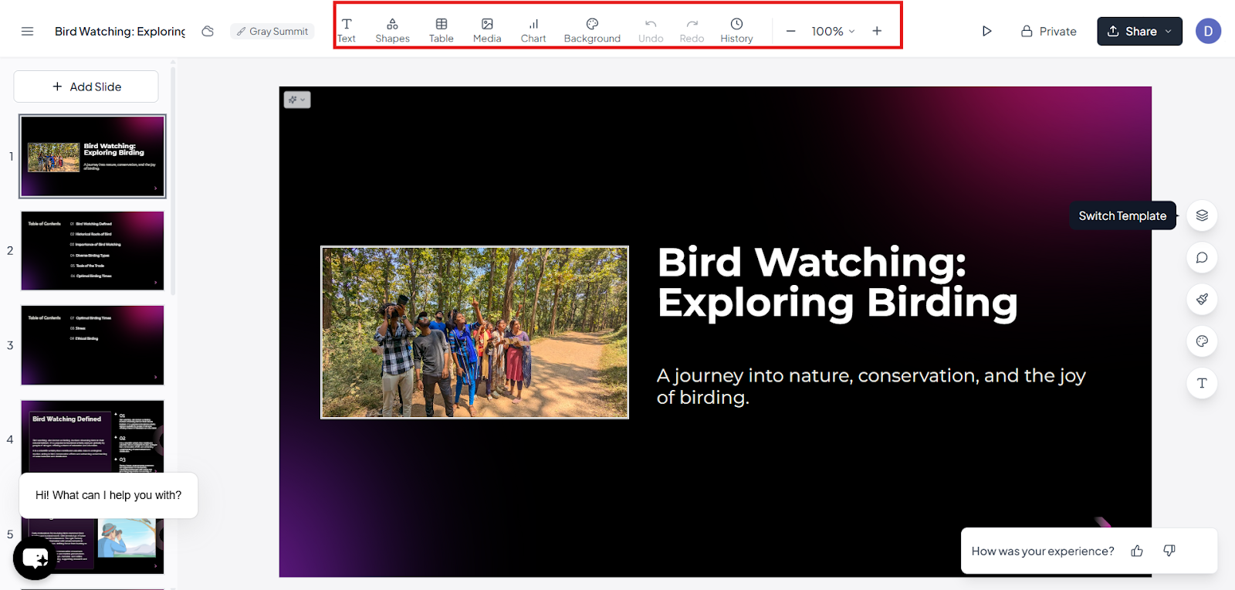Open the comments speech bubble icon
This screenshot has width=1235, height=590.
[1202, 258]
